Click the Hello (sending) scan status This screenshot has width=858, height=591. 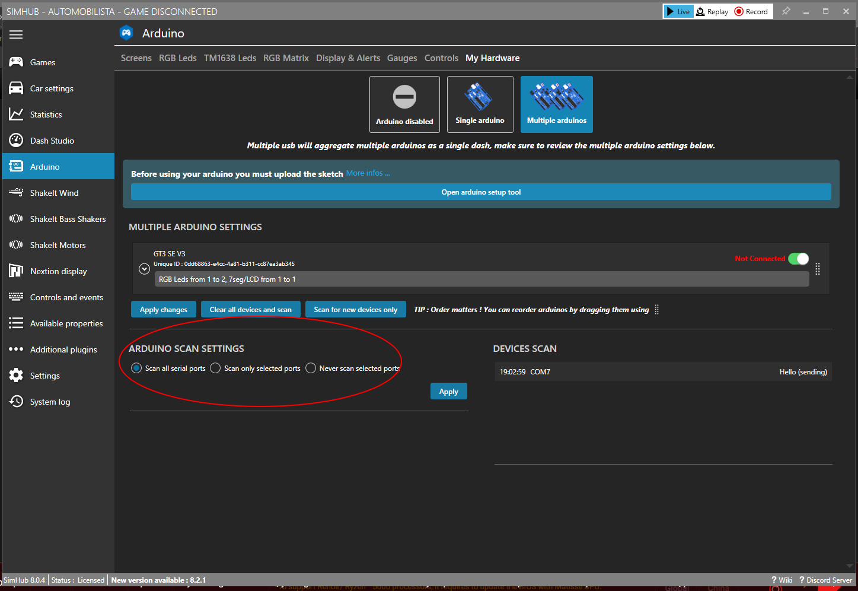pos(803,372)
